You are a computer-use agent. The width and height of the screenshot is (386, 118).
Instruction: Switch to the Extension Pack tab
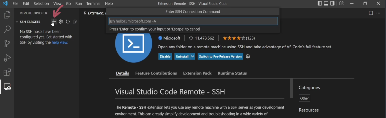point(197,73)
